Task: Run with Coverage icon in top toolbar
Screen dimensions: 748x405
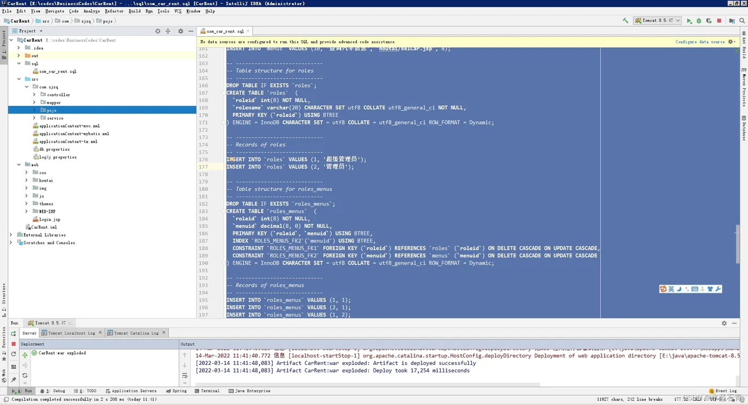Action: click(x=709, y=21)
